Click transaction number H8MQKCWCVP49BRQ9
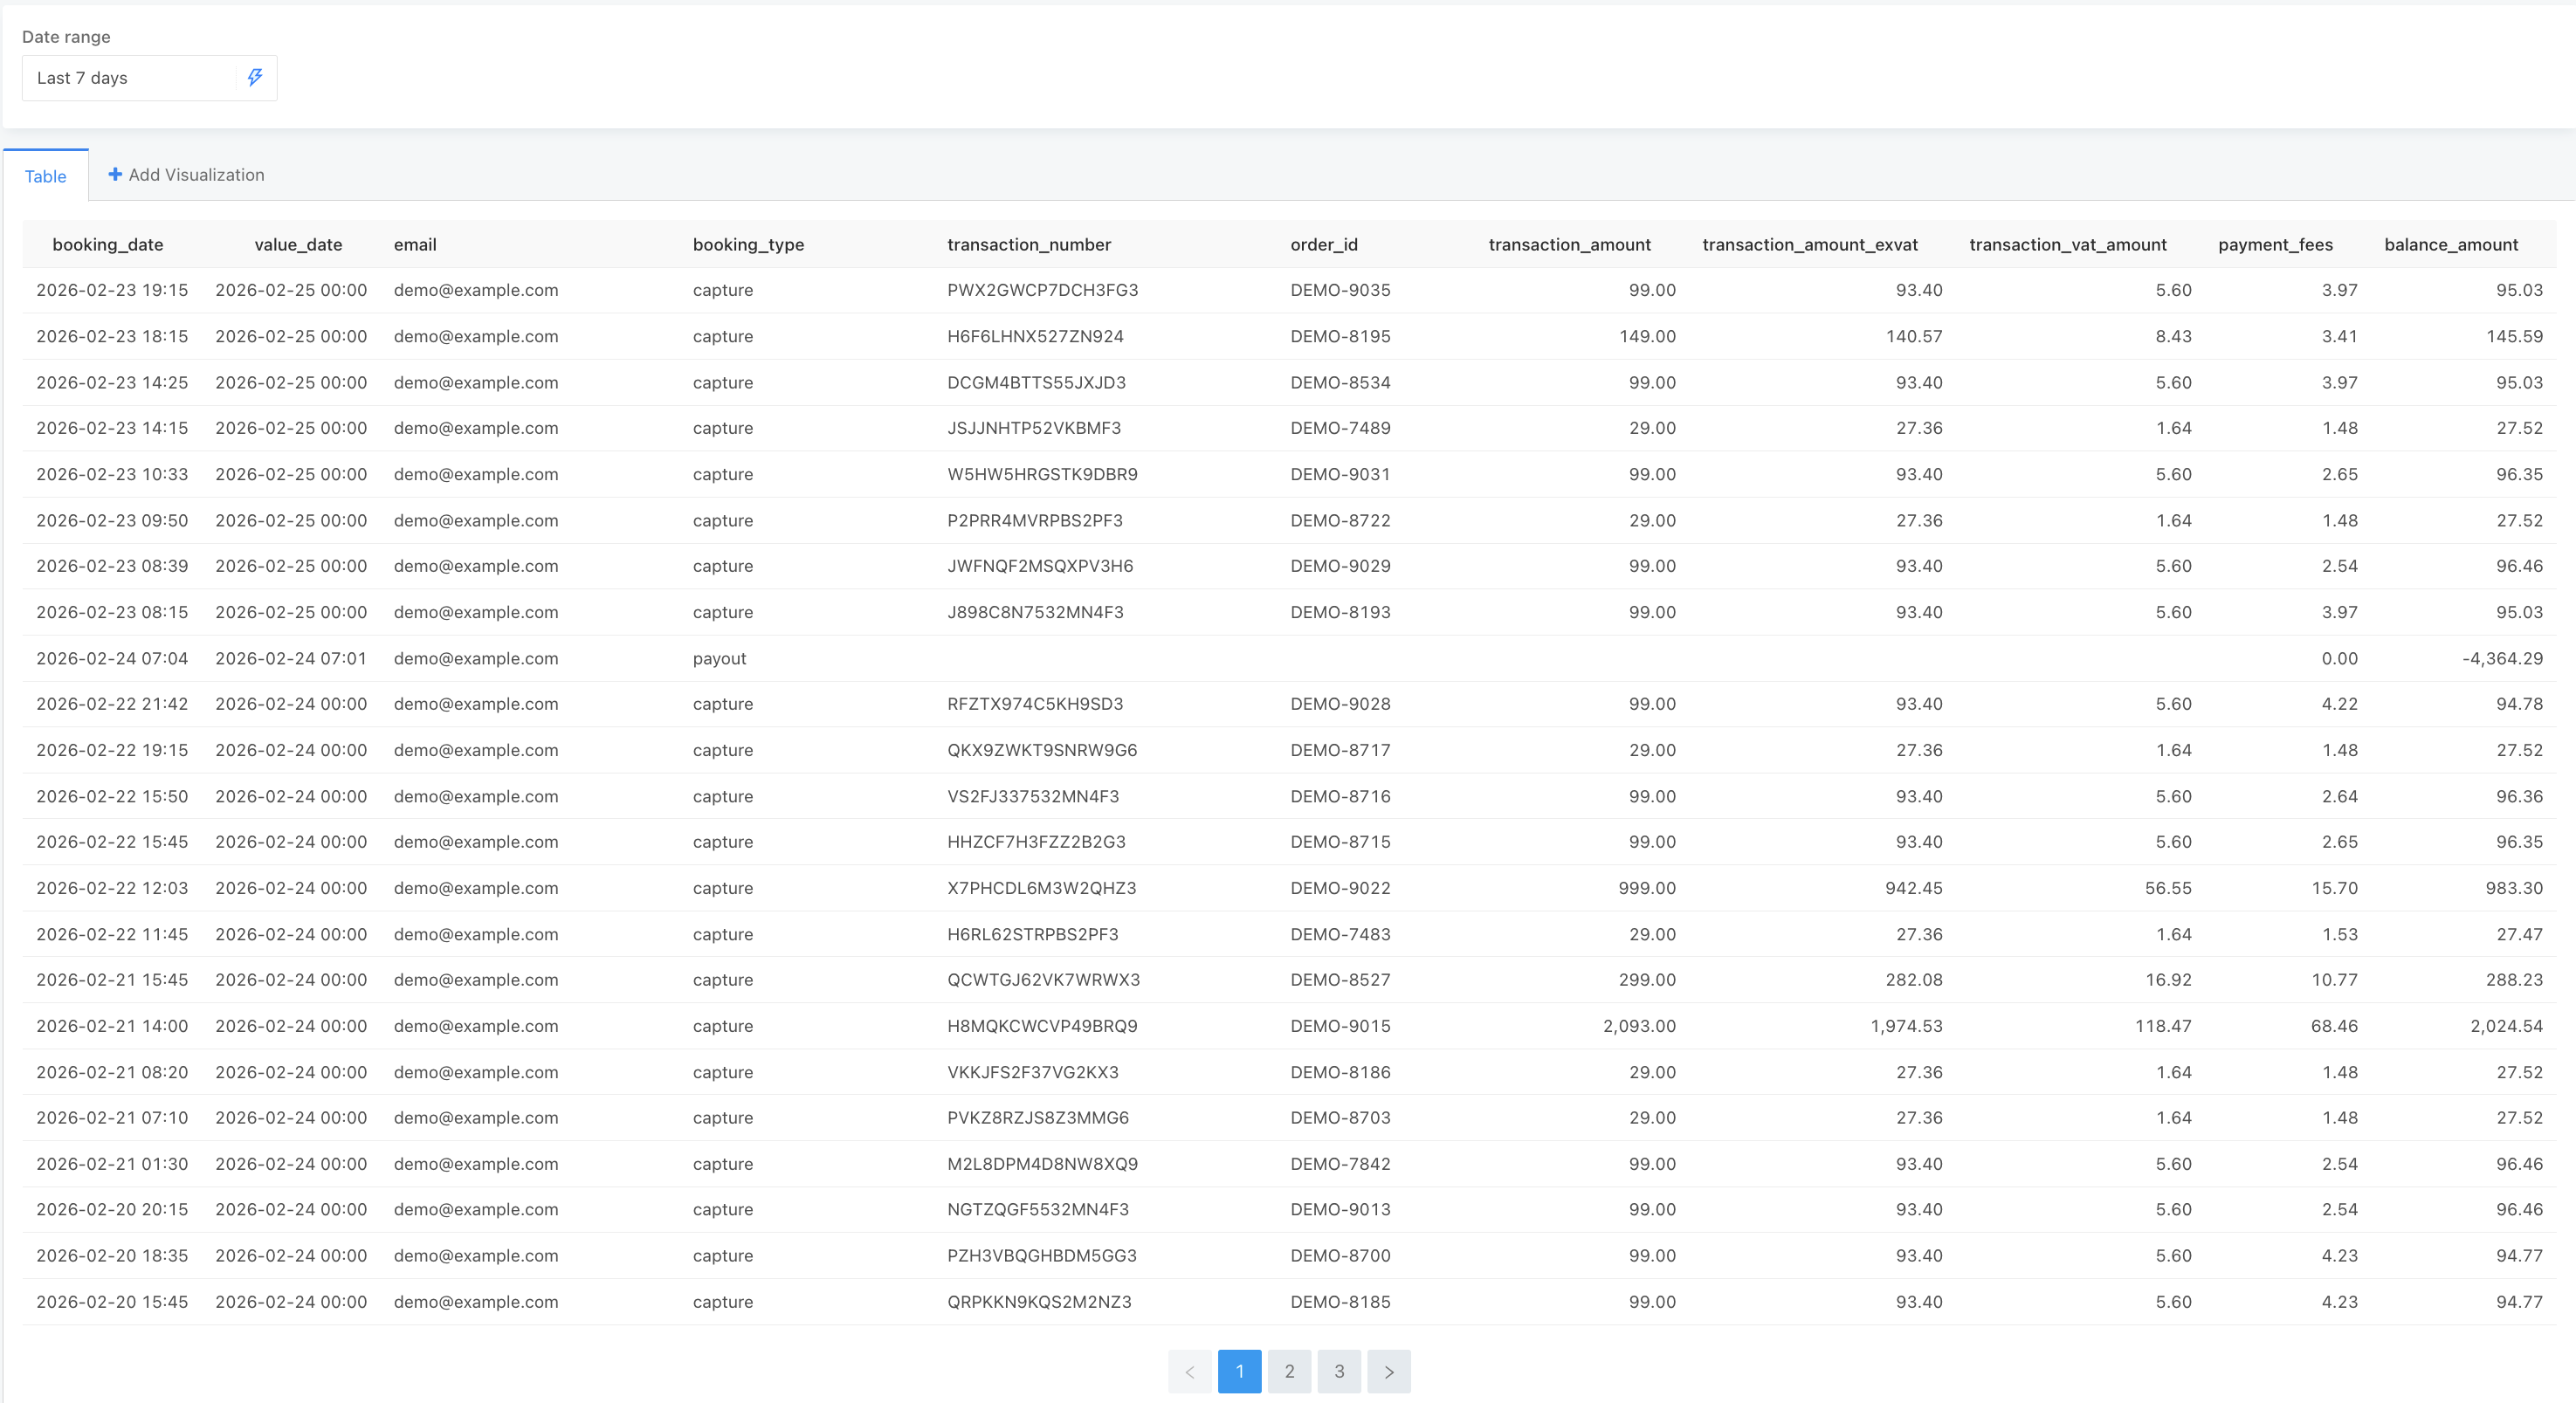 [1042, 1026]
